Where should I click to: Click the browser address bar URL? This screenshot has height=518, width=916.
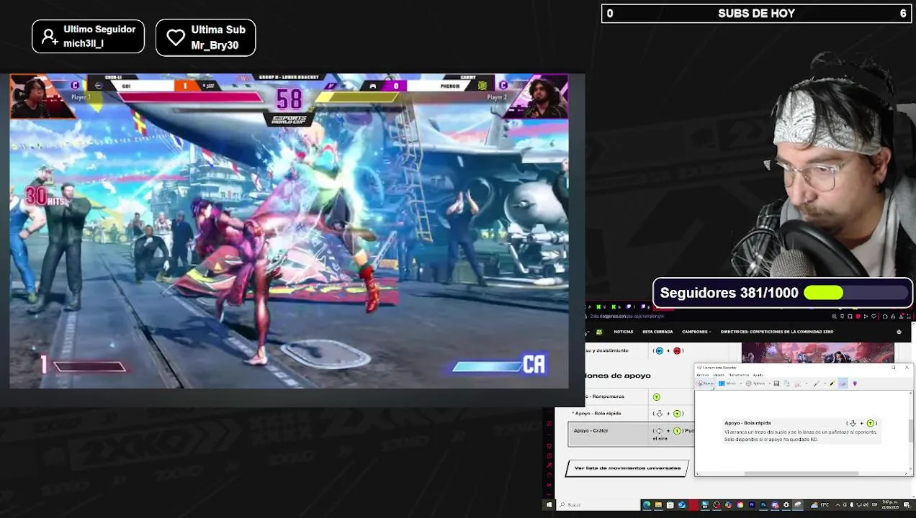coord(627,317)
